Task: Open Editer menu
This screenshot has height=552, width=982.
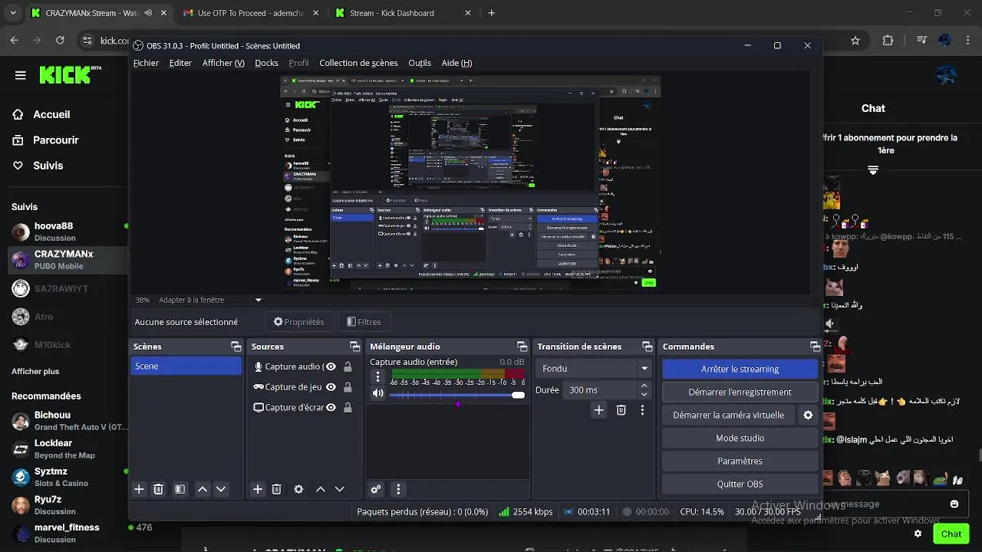Action: (x=180, y=63)
